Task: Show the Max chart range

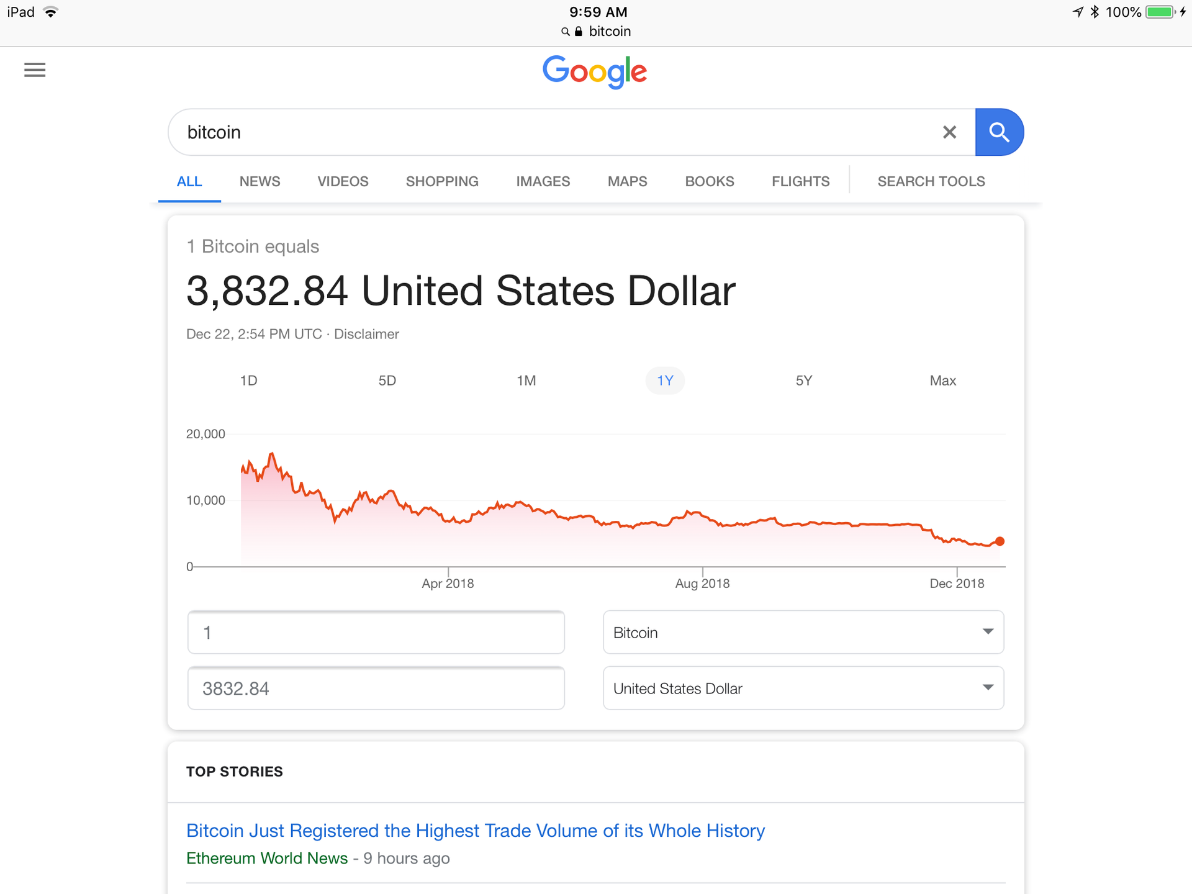Action: 942,381
